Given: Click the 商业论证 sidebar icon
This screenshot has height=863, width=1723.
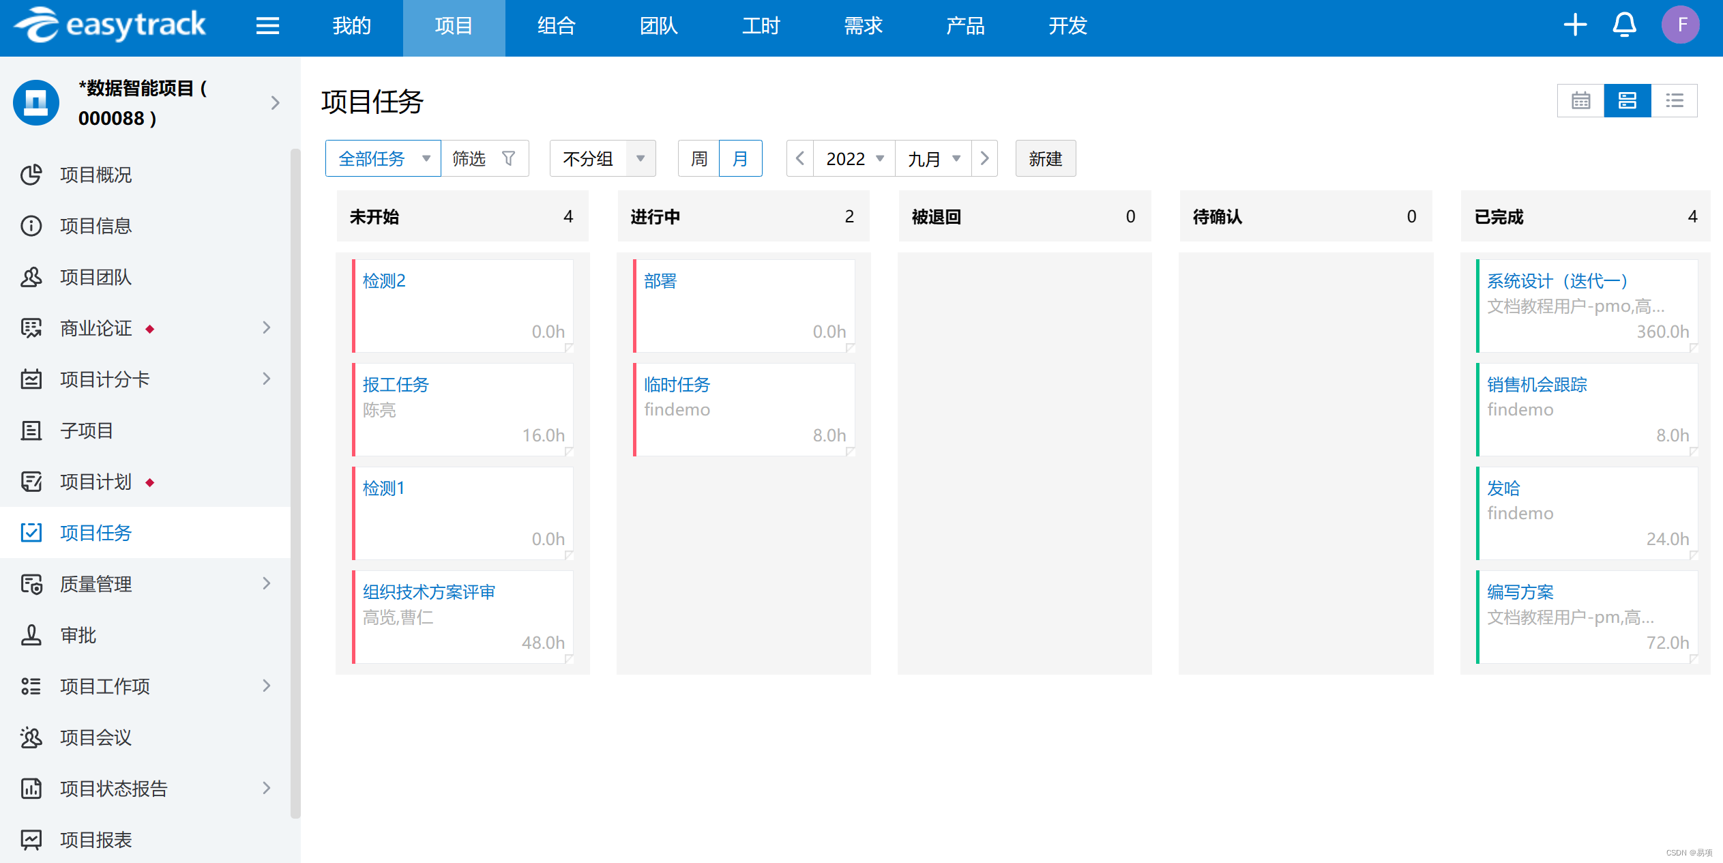Looking at the screenshot, I should 31,328.
